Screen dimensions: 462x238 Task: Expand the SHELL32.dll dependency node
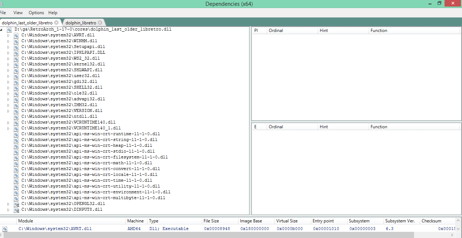click(x=9, y=88)
